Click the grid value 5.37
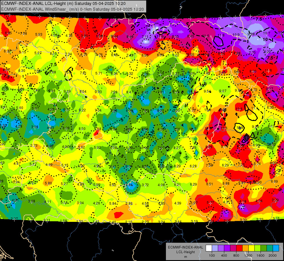 [x=176, y=73]
